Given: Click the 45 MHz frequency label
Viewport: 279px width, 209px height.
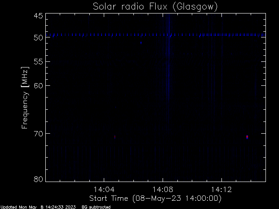Looking at the screenshot, I should click(38, 16).
